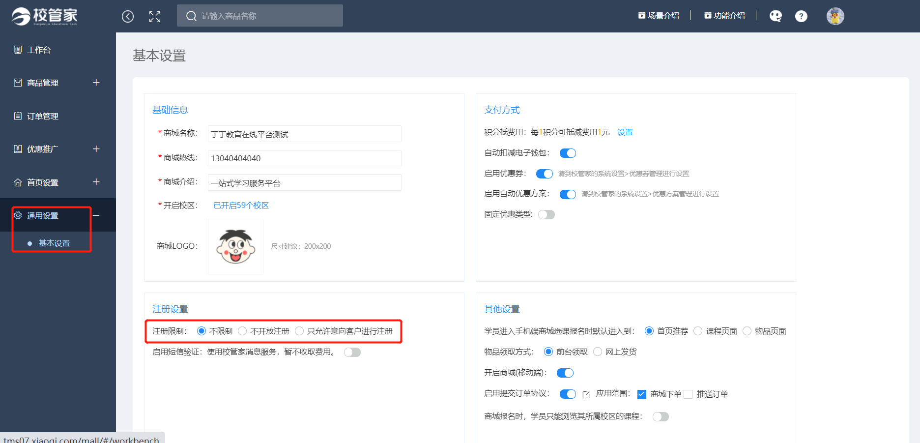920x443 pixels.
Task: Toggle 开启商城(移动端) switch
Action: click(565, 373)
